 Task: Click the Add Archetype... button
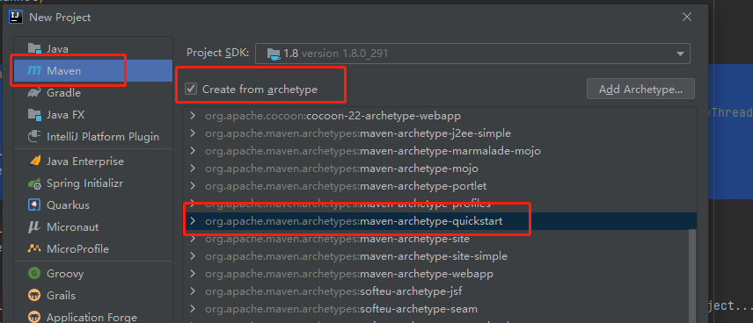point(640,90)
